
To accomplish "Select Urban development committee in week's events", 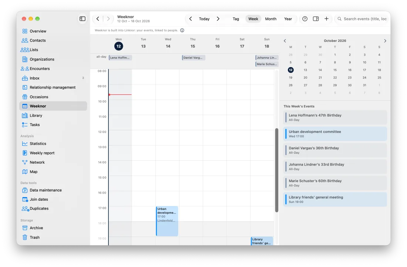I will [335, 134].
